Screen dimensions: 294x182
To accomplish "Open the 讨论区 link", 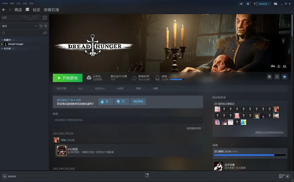I will 120,88.
